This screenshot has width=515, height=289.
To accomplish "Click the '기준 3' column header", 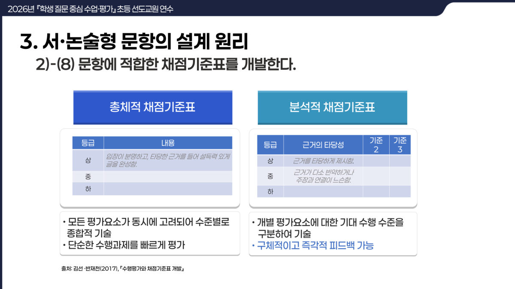I will (400, 145).
